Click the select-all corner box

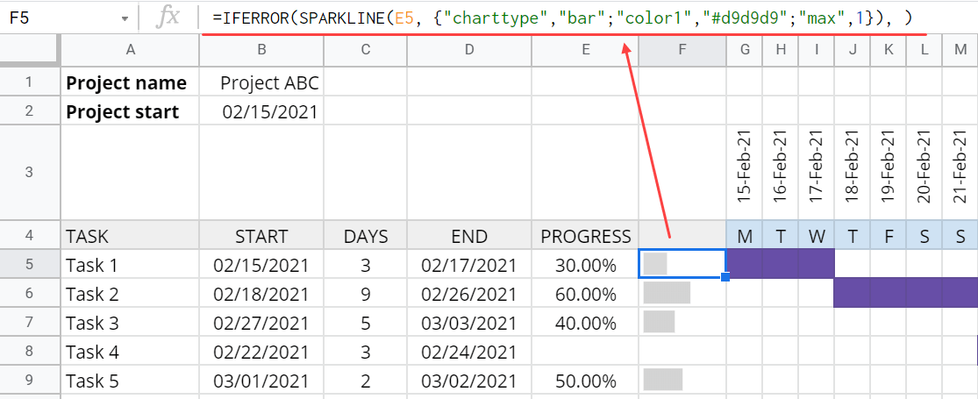tap(29, 50)
